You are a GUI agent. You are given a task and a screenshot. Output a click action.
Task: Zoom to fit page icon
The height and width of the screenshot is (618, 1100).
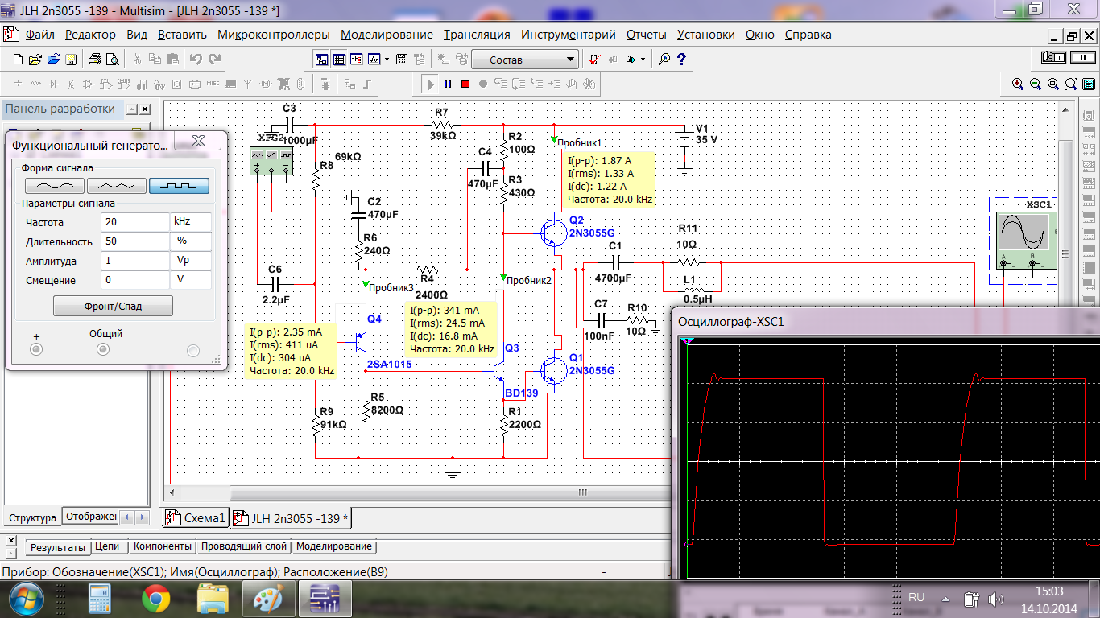pos(1071,84)
